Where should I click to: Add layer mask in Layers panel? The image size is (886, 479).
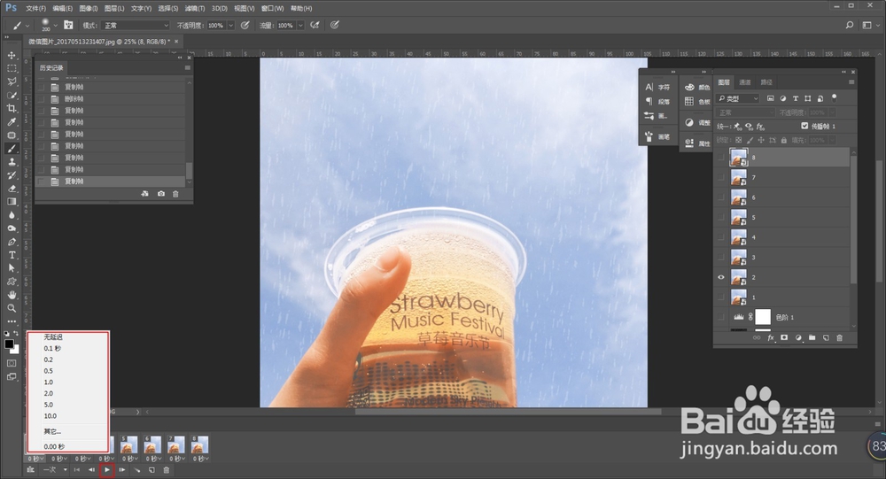[784, 338]
